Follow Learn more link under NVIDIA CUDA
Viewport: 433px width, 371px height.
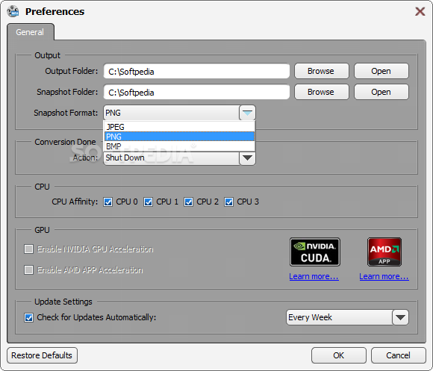pos(314,276)
